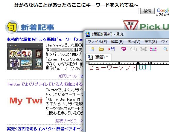
Task: Click the magnifier search icon in toolbar
Action: 165,49
